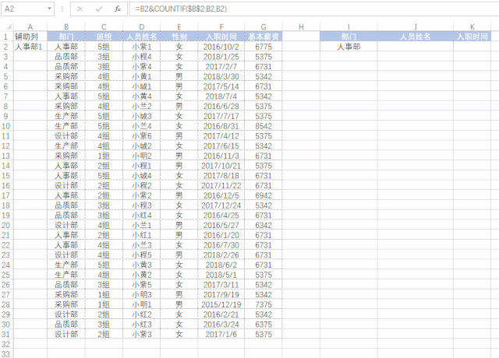
Task: Select column G header
Action: [x=264, y=27]
